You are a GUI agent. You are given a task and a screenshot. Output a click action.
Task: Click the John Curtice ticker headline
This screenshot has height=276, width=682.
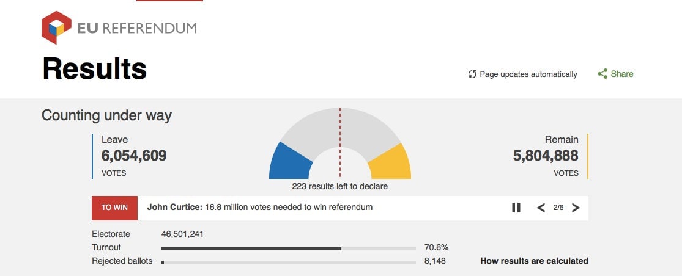tap(260, 207)
